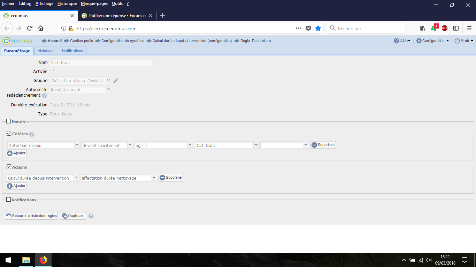The image size is (476, 267).
Task: Toggle sidebar view icon
Action: (456, 28)
